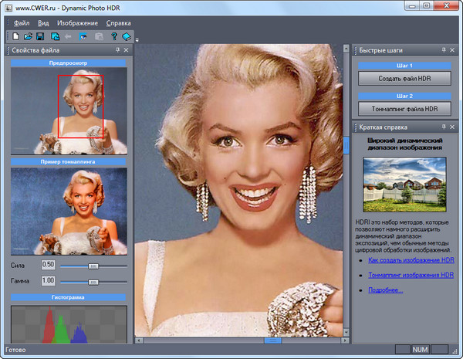Click the Создать файл HDR button

[404, 80]
